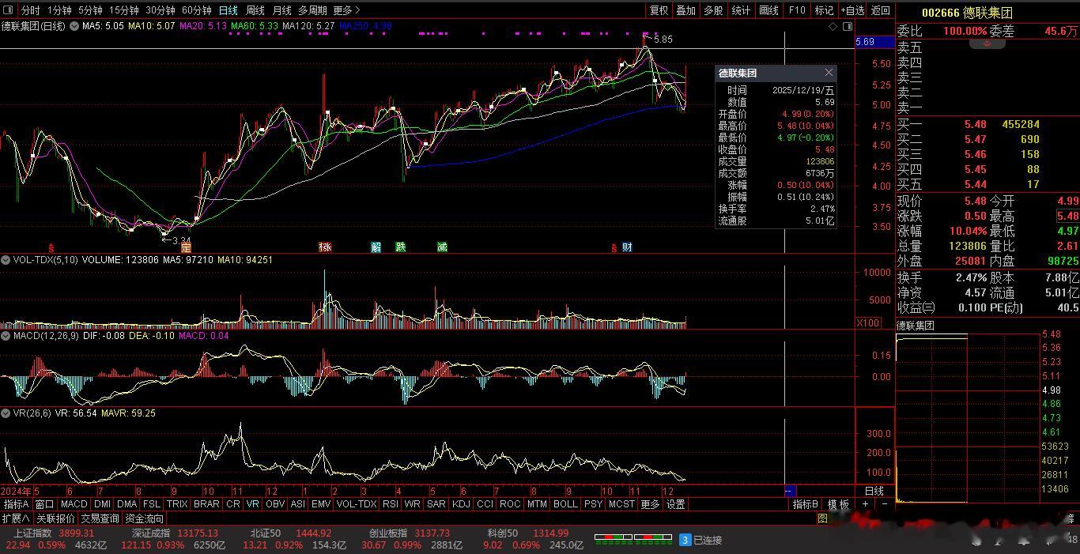Switch to the 5分钟 period
Image resolution: width=1080 pixels, height=554 pixels.
tap(90, 10)
